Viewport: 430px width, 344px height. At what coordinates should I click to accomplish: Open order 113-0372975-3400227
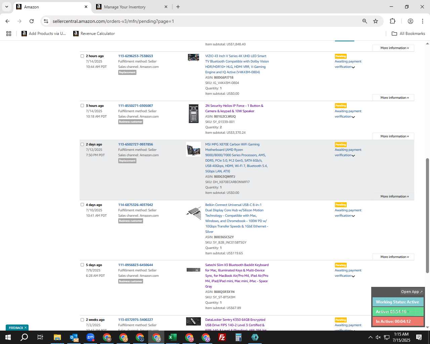pos(135,320)
